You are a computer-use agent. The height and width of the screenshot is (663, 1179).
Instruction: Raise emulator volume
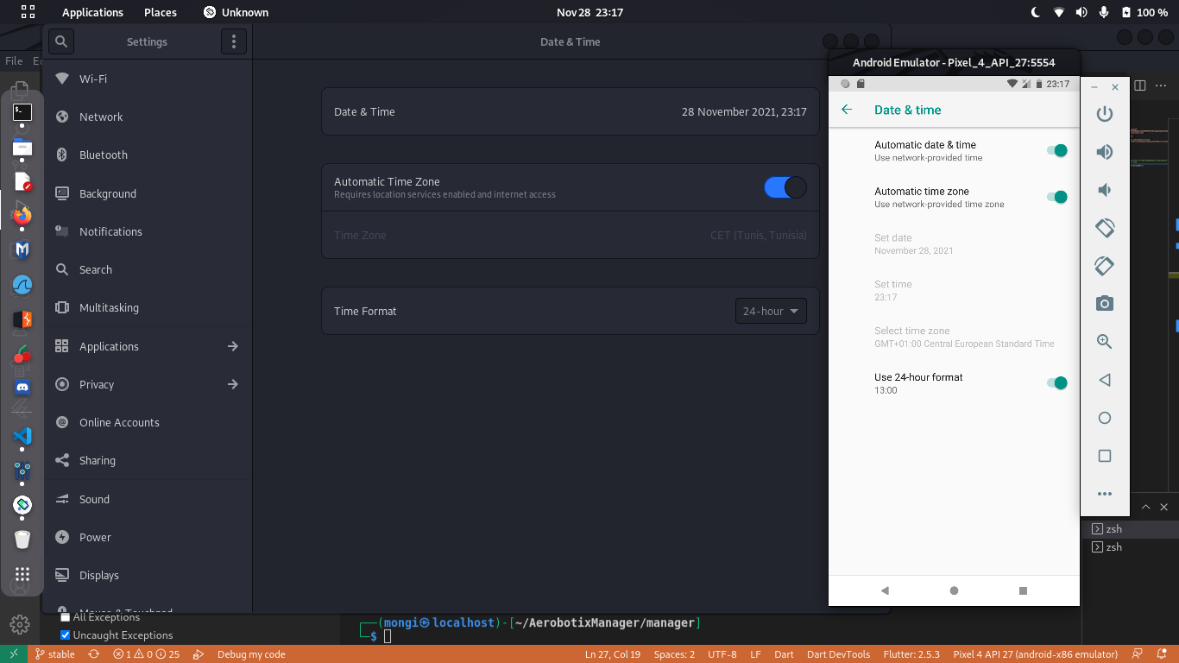(x=1105, y=152)
